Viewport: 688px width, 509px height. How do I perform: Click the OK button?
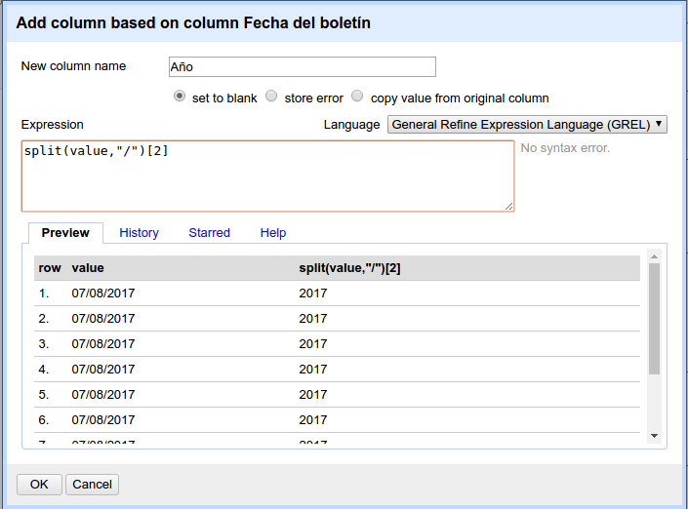(39, 485)
